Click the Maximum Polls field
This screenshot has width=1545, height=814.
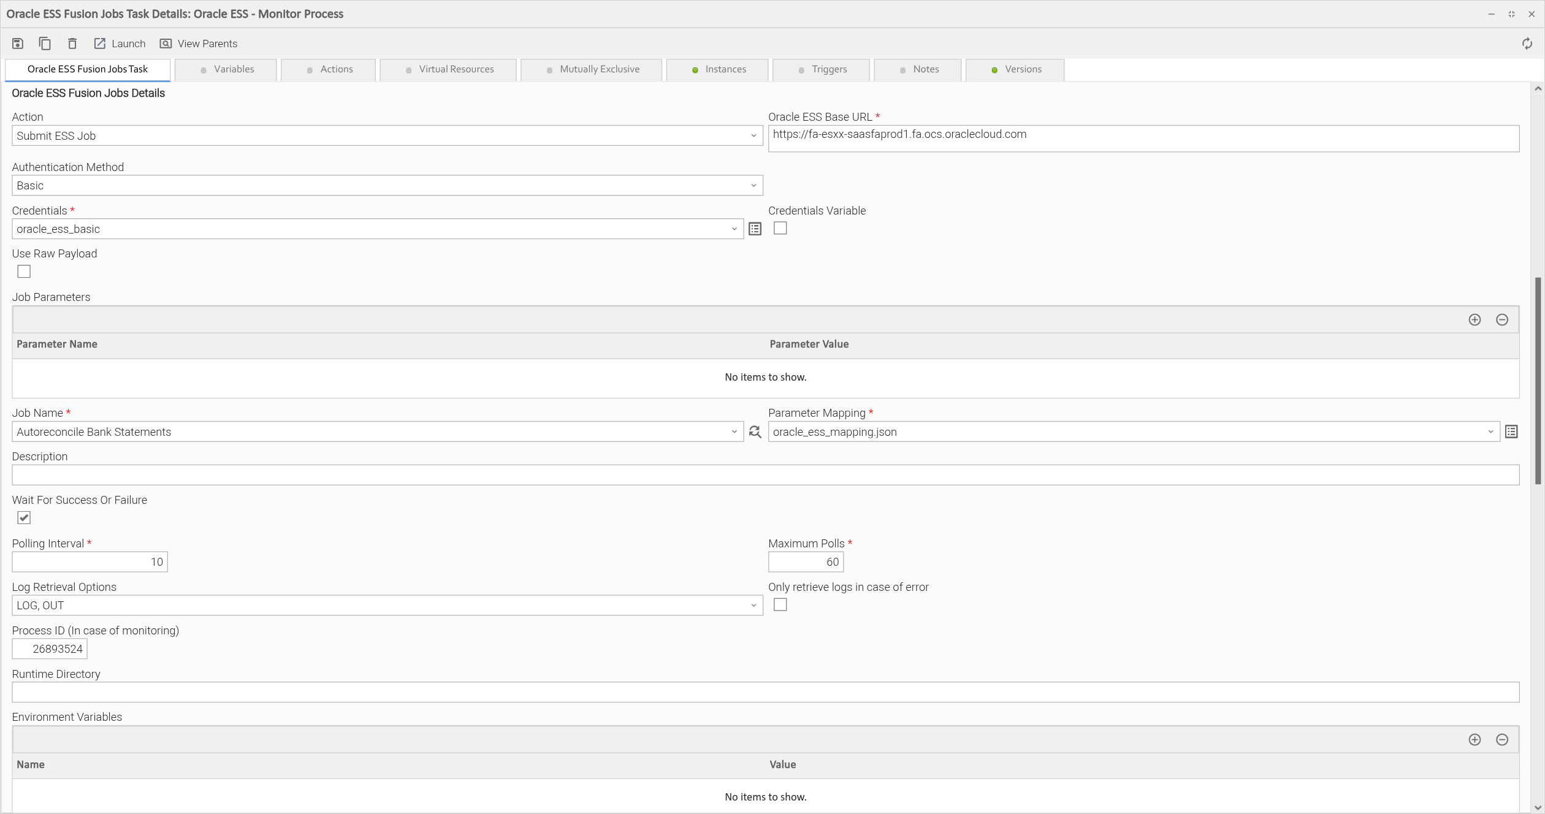[806, 562]
